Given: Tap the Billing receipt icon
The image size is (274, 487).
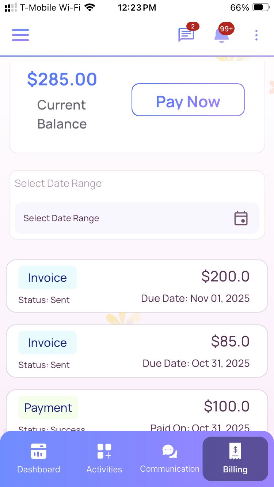Looking at the screenshot, I should point(235,451).
